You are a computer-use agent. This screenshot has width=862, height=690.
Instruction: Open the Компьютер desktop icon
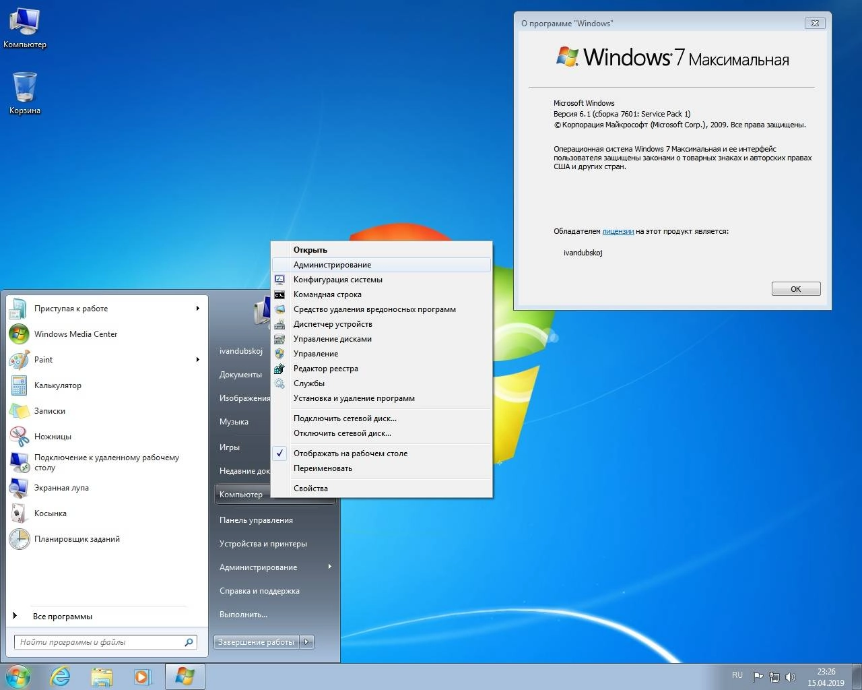pos(25,28)
